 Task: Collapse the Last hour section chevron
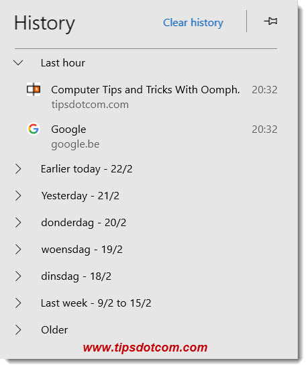point(18,63)
